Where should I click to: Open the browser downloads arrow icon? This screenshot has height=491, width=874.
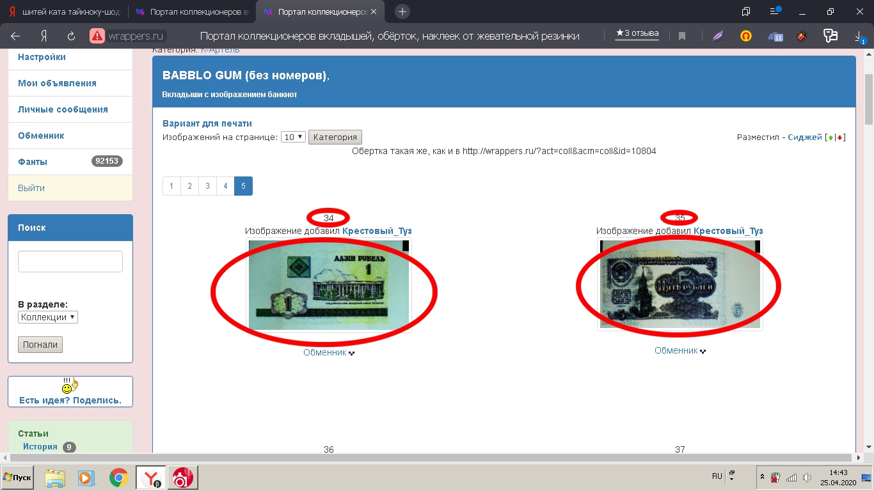[x=860, y=37]
